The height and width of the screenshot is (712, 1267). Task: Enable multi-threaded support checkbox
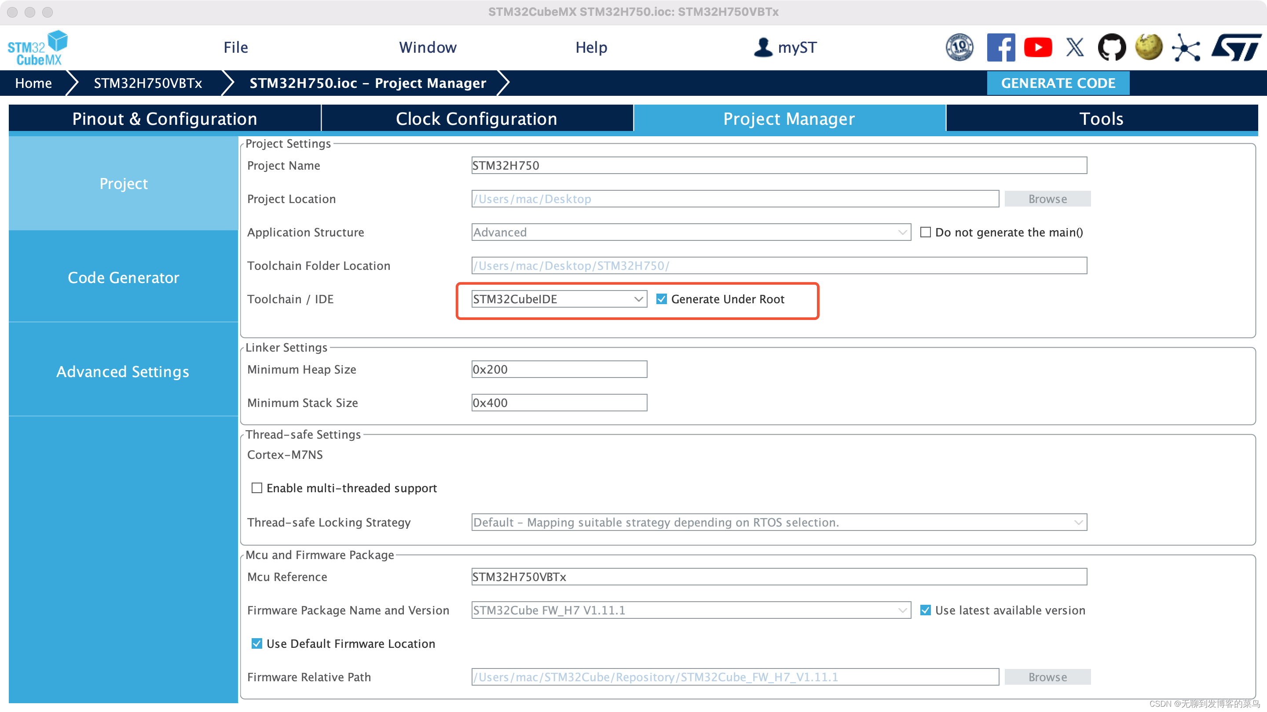pos(257,488)
